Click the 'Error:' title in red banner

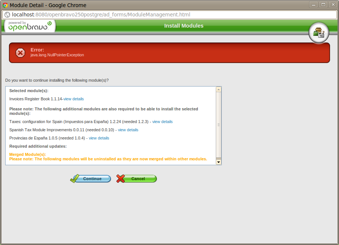point(37,50)
